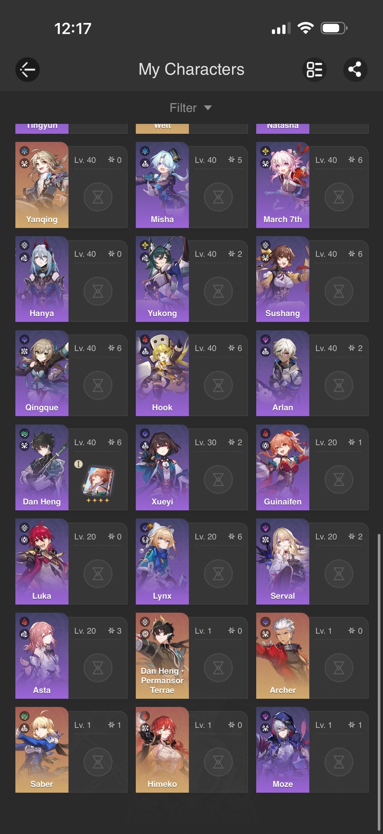
Task: View Dan Heng • Permansor Terrae details
Action: point(192,655)
